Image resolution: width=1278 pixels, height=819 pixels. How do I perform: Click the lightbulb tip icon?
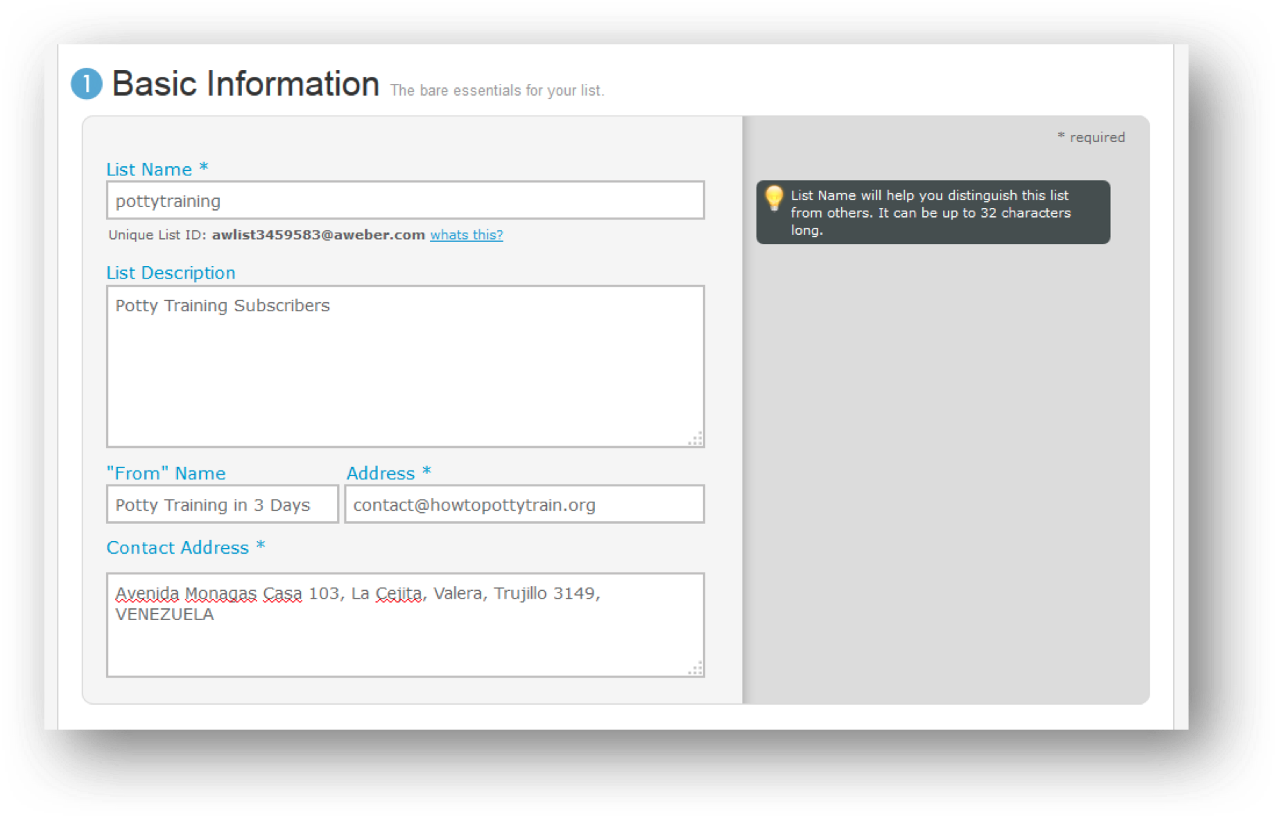click(774, 198)
